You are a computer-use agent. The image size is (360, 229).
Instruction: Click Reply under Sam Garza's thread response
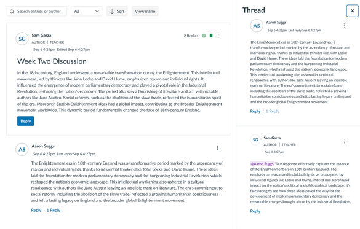[255, 211]
